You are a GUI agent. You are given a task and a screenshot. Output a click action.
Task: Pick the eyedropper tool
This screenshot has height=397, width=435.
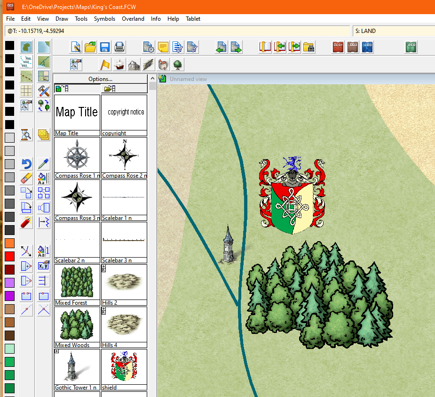pos(44,164)
